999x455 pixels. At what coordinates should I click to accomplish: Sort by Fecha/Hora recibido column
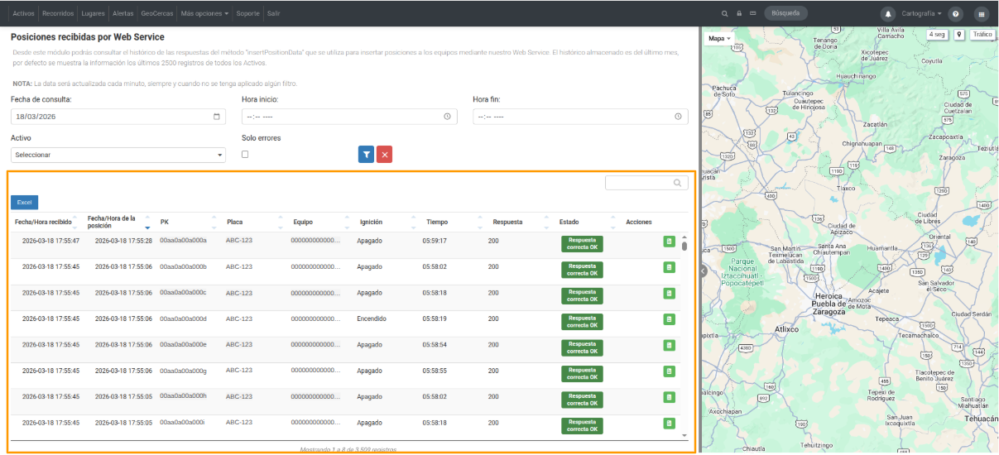point(46,222)
